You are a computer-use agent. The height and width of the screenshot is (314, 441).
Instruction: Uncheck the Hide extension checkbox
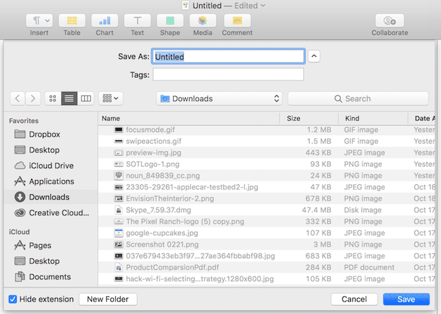pyautogui.click(x=14, y=300)
